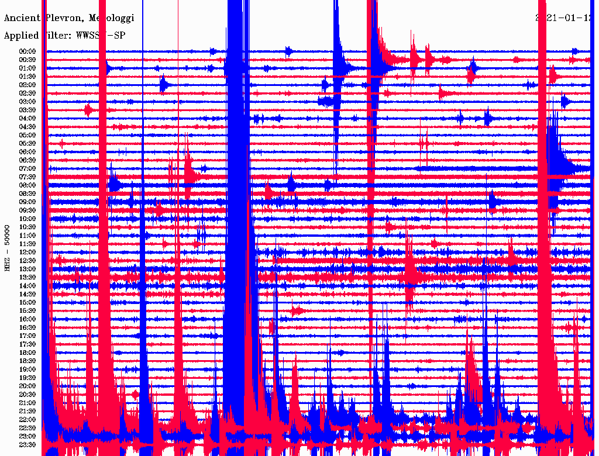Click the 'HHZ - 50000' axis label
599x456 pixels.
click(7, 248)
